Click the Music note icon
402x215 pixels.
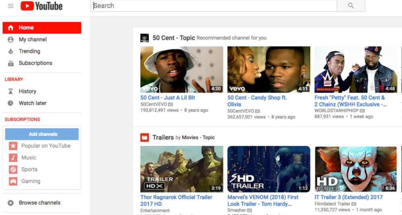click(x=13, y=158)
